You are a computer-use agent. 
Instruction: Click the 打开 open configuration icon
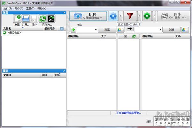tap(26, 19)
